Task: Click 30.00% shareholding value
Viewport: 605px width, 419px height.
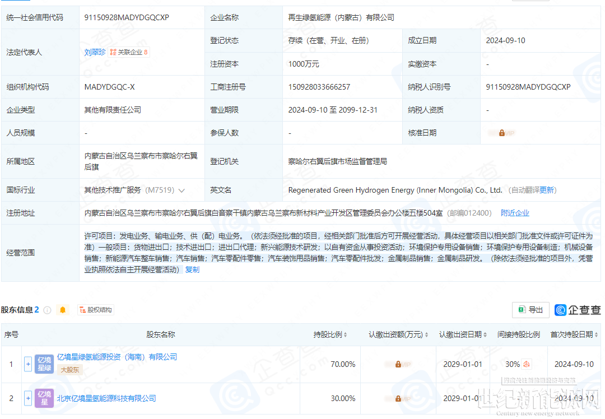Action: point(343,398)
